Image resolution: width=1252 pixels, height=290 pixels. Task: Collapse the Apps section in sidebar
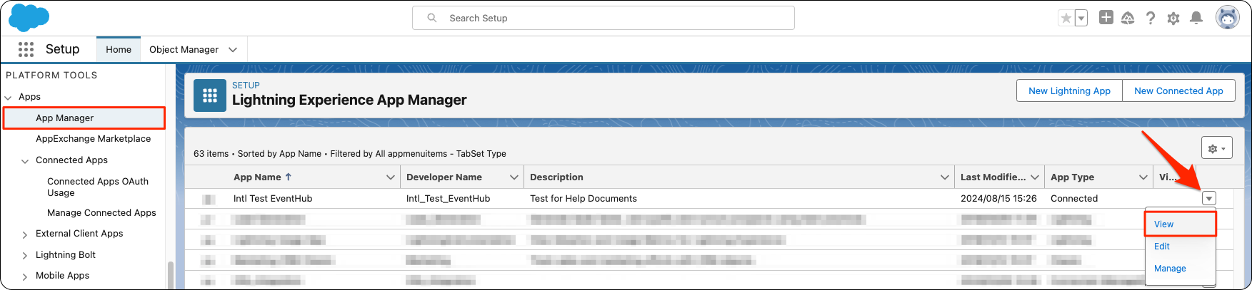coord(9,98)
